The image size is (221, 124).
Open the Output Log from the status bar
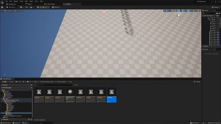click(x=16, y=123)
